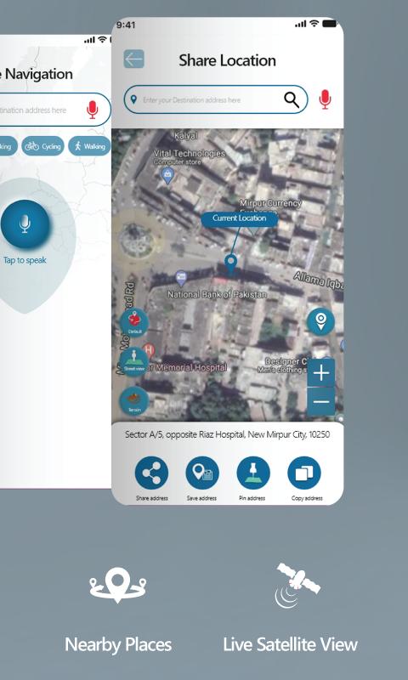Viewport: 408px width, 680px height.
Task: Tap the locate-me pin button on map
Action: pyautogui.click(x=320, y=322)
